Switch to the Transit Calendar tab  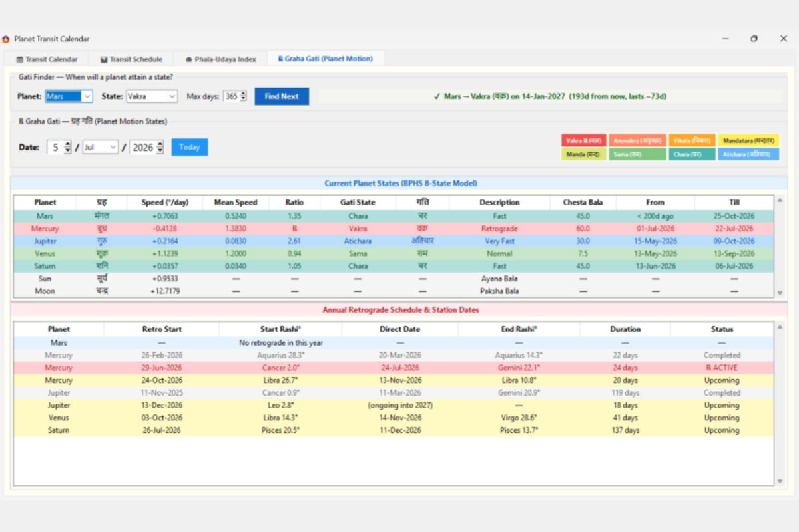(x=47, y=59)
